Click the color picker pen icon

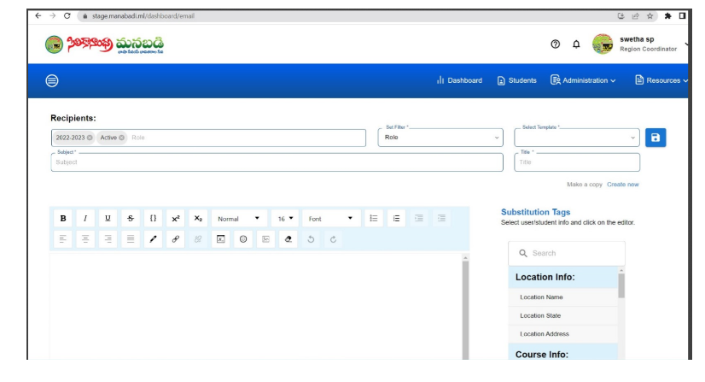154,241
